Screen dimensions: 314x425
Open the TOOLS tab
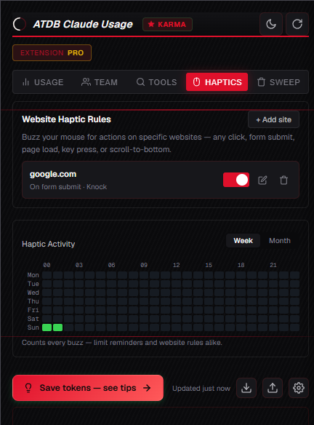point(156,82)
